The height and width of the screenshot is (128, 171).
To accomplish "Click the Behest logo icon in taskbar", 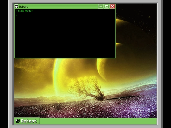I will (17, 121).
